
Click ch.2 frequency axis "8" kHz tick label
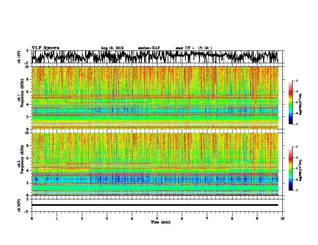28,146
